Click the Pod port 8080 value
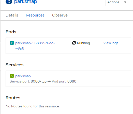Viewport: 133px width, 114px height. click(x=72, y=81)
